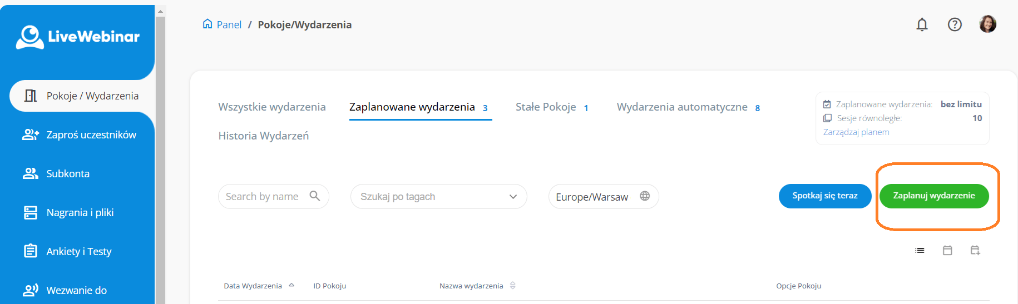1018x304 pixels.
Task: Open the notifications bell
Action: (x=922, y=24)
